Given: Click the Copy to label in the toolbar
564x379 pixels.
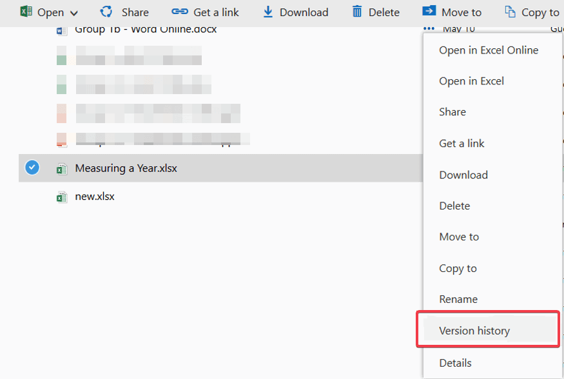Looking at the screenshot, I should [x=540, y=13].
